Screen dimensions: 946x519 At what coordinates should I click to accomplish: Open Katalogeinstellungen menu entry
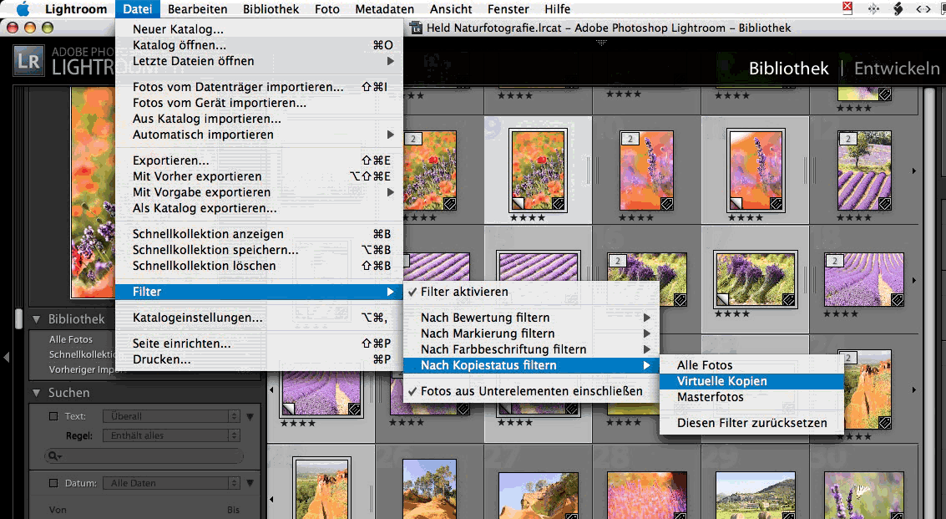pos(259,318)
